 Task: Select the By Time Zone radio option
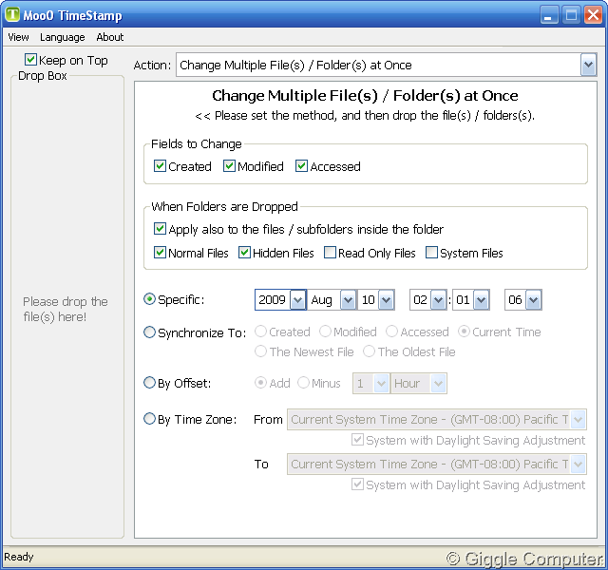(x=149, y=419)
